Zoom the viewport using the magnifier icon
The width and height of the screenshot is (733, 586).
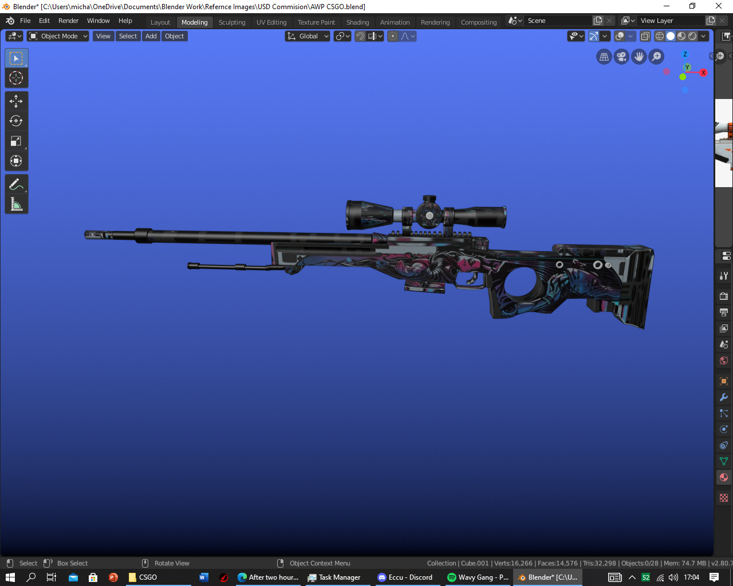pos(656,57)
